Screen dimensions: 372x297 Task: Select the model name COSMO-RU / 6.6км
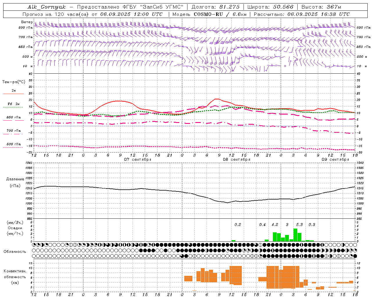click(220, 14)
